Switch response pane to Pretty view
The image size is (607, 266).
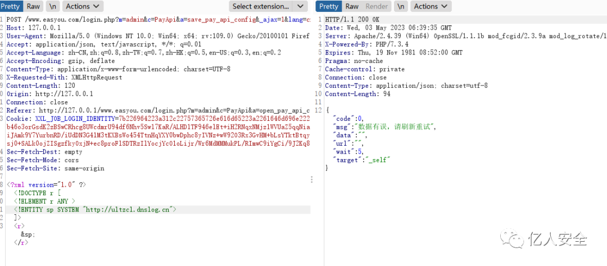[329, 6]
